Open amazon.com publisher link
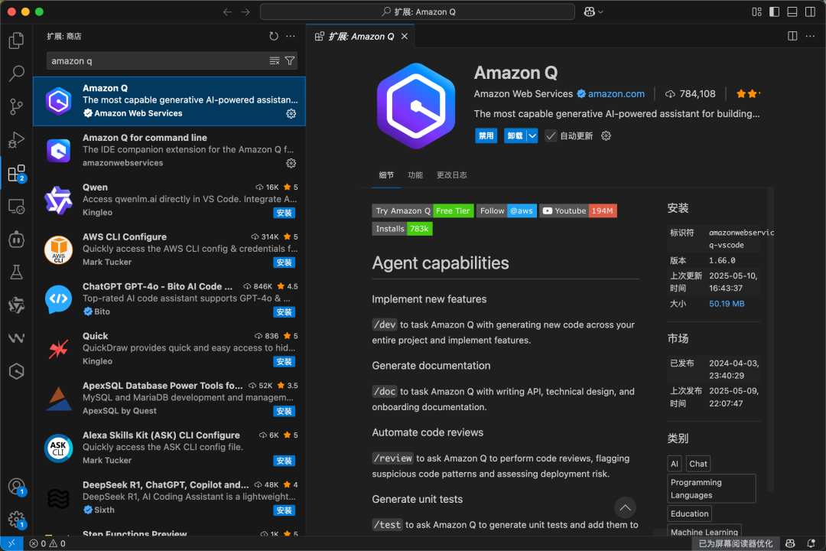The image size is (826, 551). [x=616, y=94]
